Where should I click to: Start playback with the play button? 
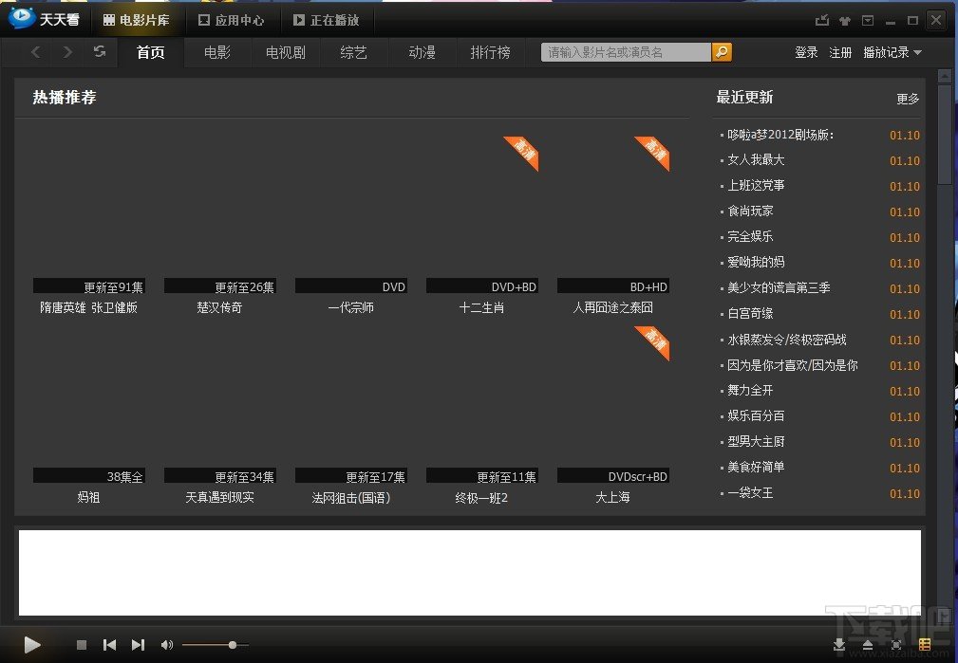coord(31,644)
